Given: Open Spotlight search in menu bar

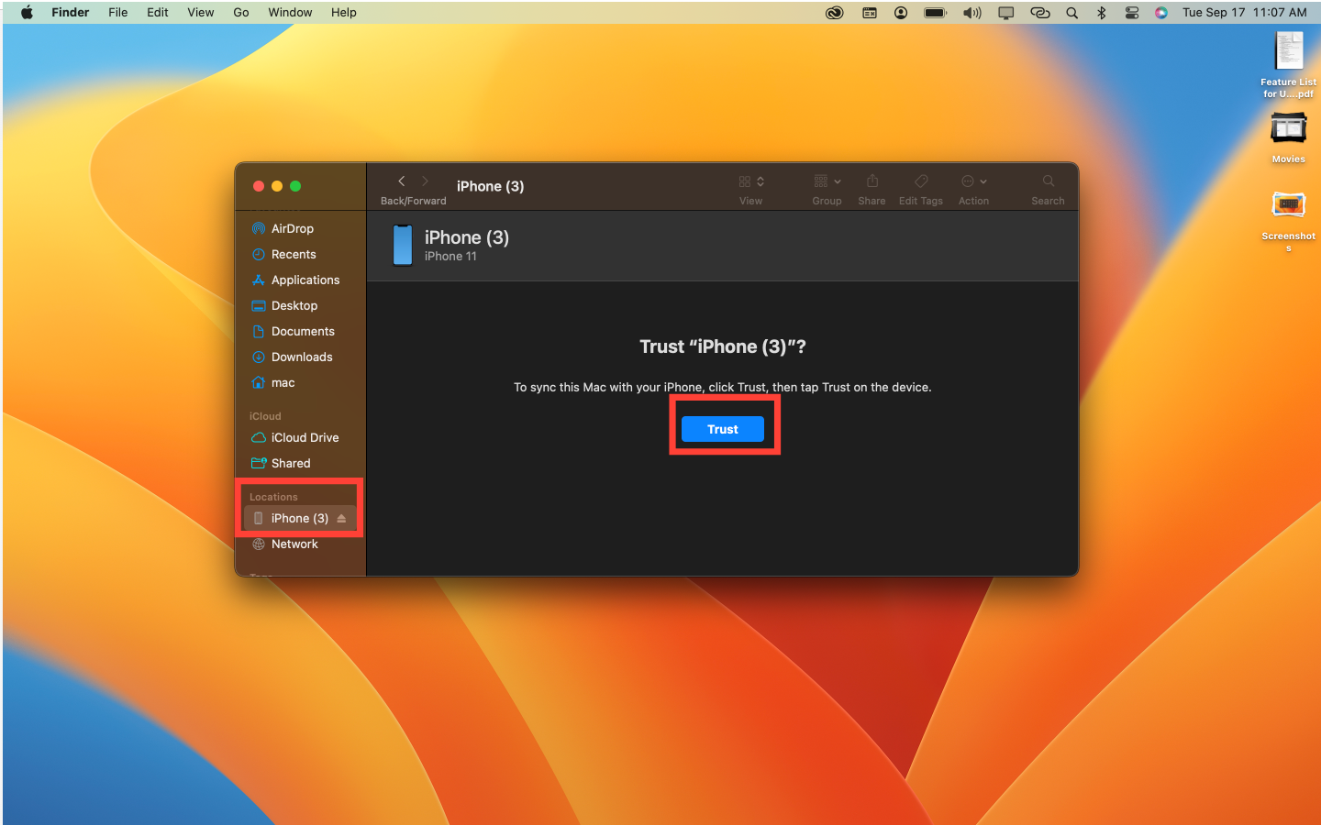Looking at the screenshot, I should coord(1071,13).
